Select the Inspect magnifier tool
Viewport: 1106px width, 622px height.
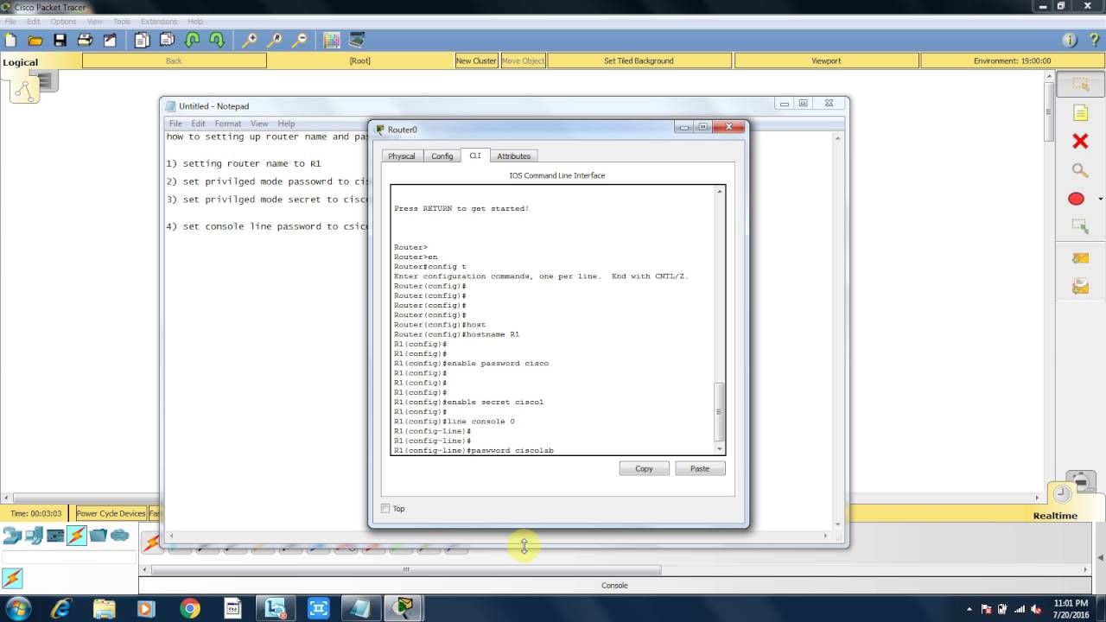1080,170
